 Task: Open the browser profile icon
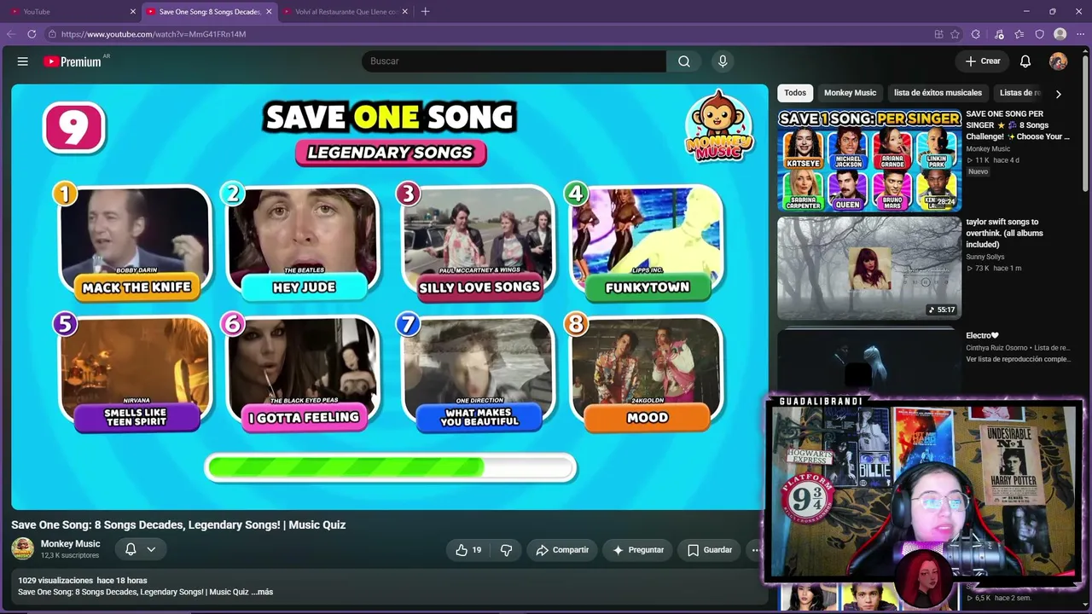(x=1060, y=34)
